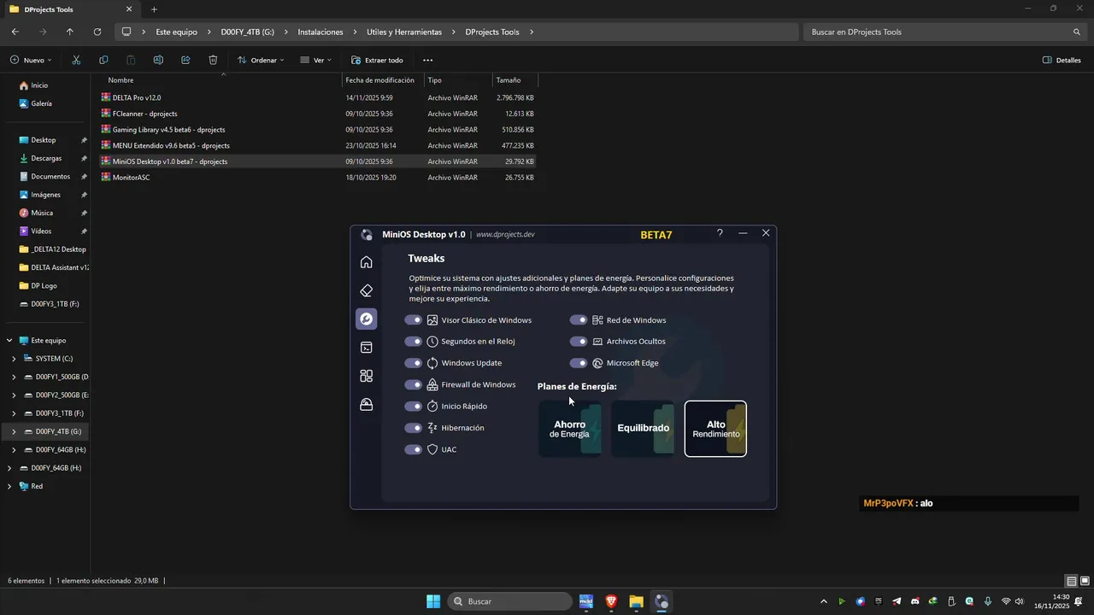The height and width of the screenshot is (615, 1094).
Task: Collapse the Este equipo tree node
Action: click(x=9, y=340)
